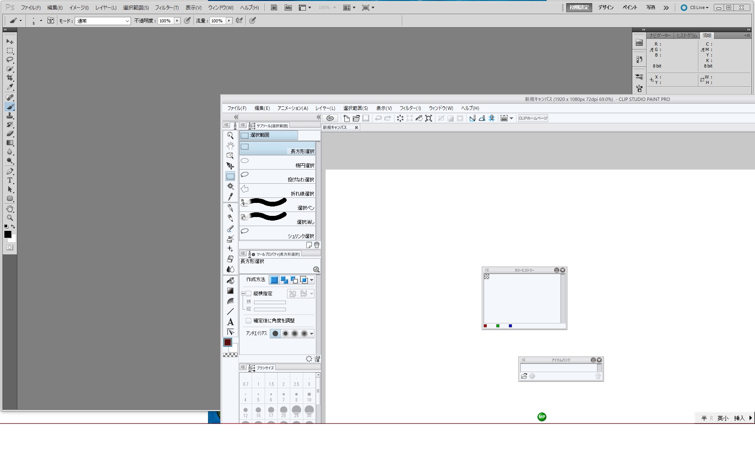Expand the 不透明度 opacity slider arrow
The height and width of the screenshot is (471, 755).
(x=177, y=21)
